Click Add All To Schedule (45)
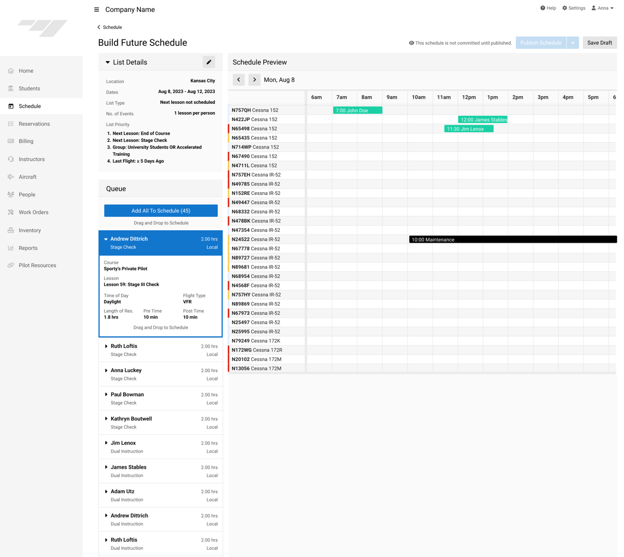Image resolution: width=624 pixels, height=557 pixels. (x=160, y=210)
